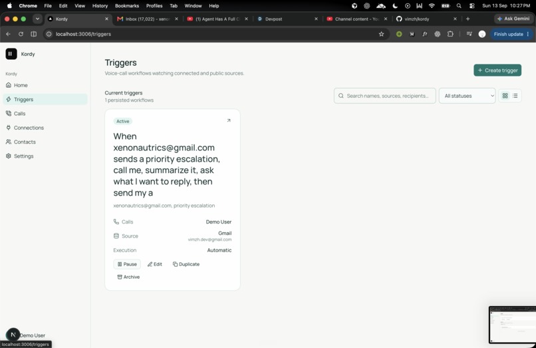Screen dimensions: 536x348
Task: Open the Extensions puzzle icon
Action: click(x=450, y=34)
